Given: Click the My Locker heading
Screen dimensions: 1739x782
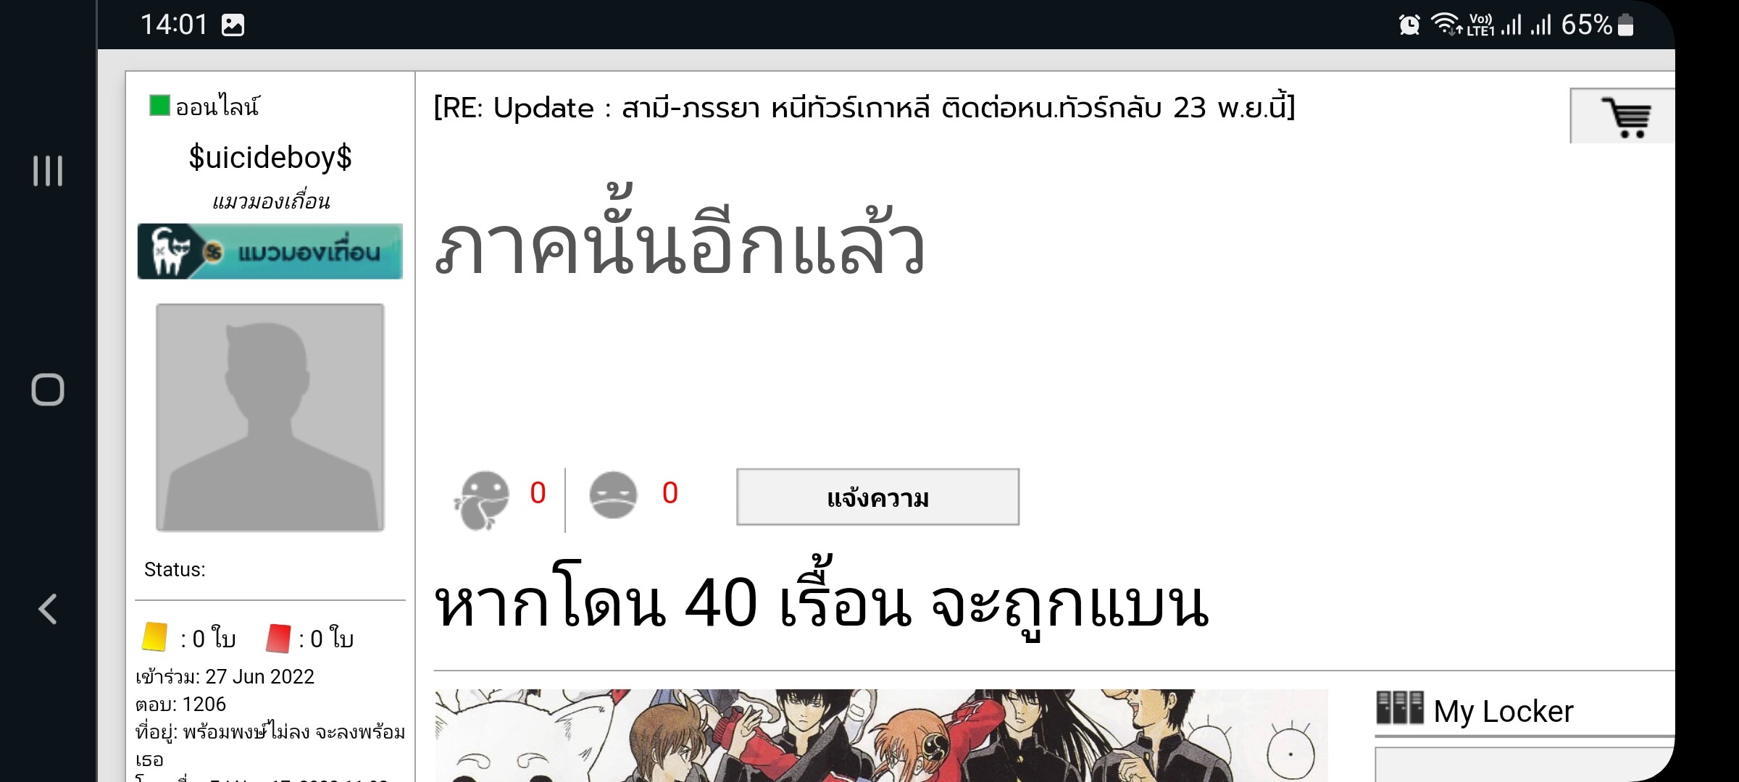Looking at the screenshot, I should click(x=1504, y=711).
